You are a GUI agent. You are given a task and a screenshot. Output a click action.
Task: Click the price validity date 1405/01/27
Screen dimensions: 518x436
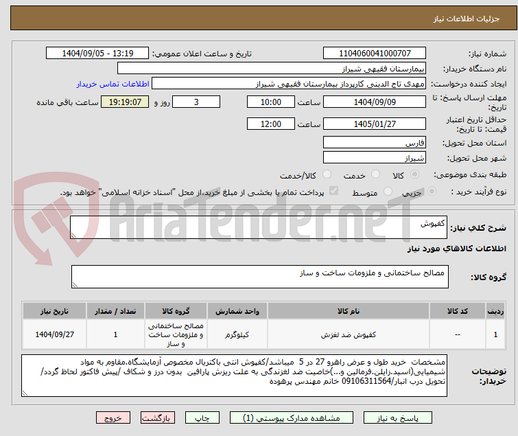(375, 124)
